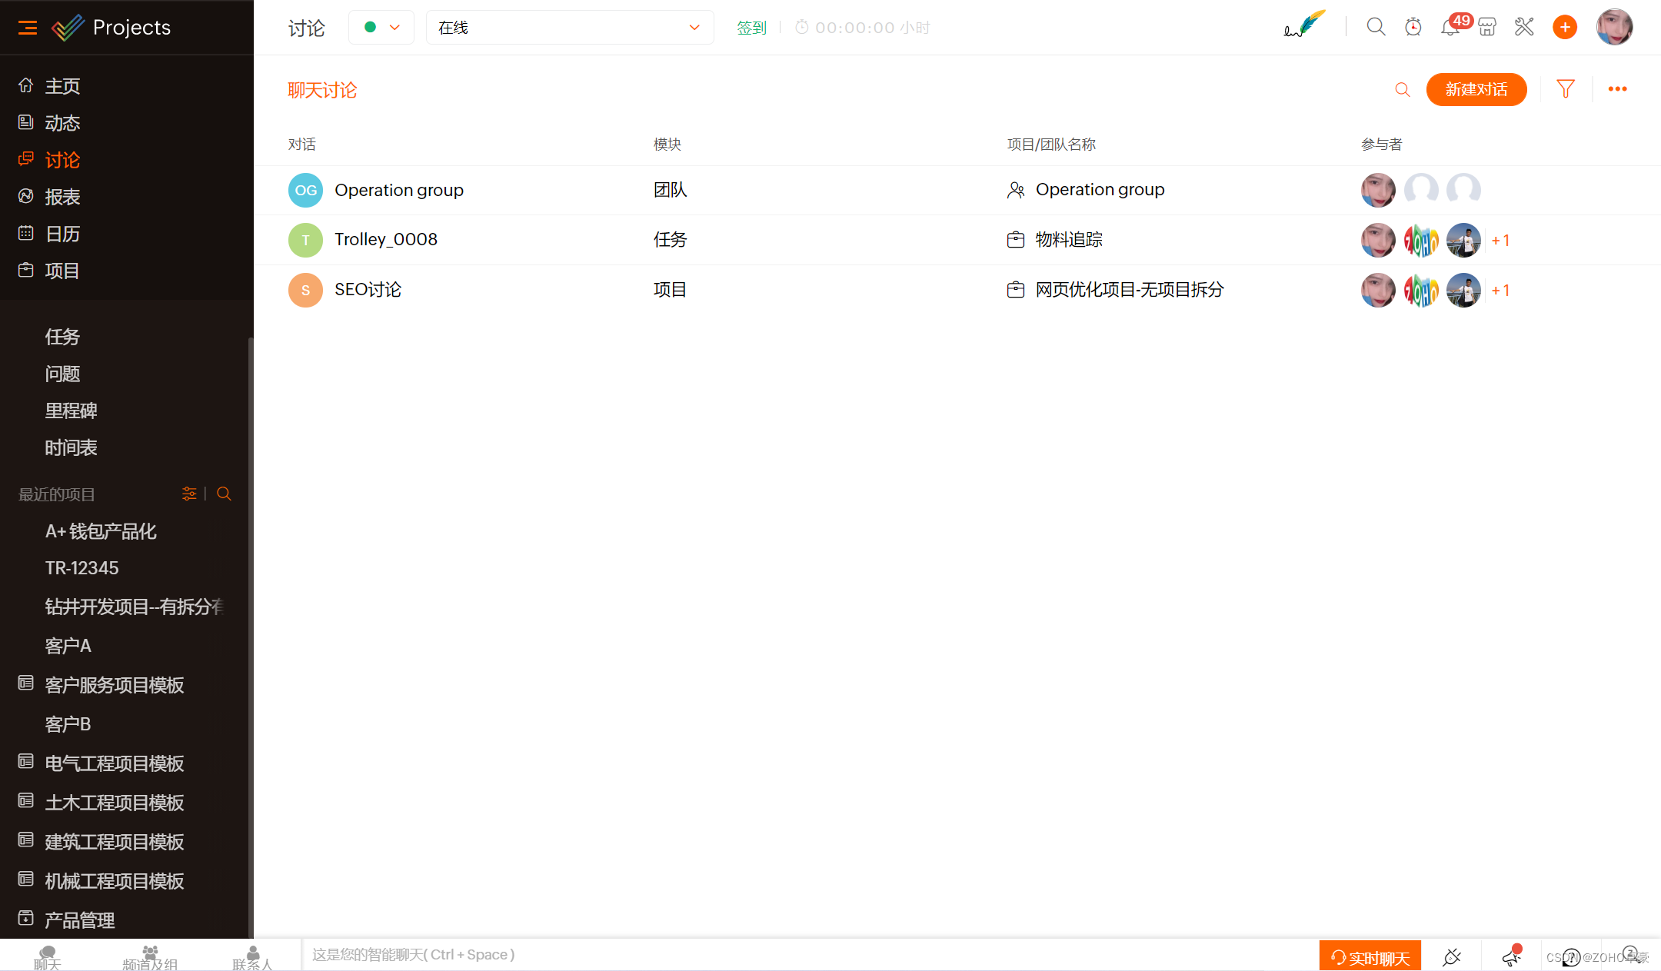Open the more options icon top right

pos(1617,89)
